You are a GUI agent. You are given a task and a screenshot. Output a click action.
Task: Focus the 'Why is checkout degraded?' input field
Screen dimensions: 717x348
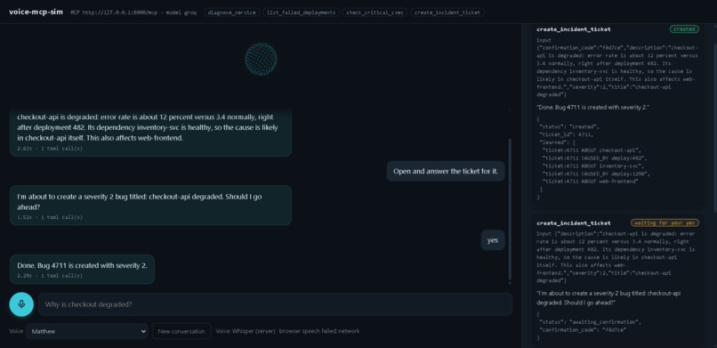pos(275,304)
